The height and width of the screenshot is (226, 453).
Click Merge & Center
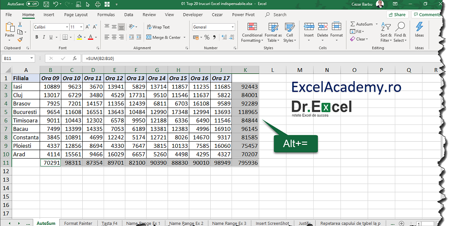163,37
